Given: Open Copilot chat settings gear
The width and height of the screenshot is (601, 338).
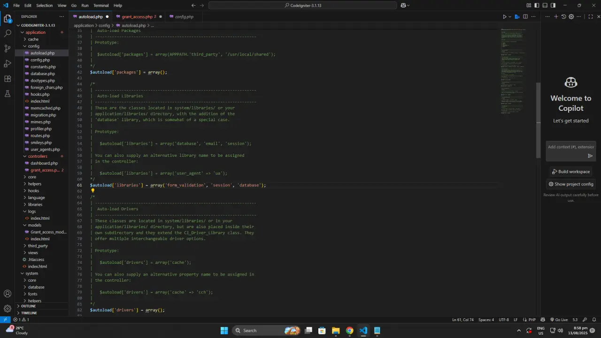Looking at the screenshot, I should [571, 16].
